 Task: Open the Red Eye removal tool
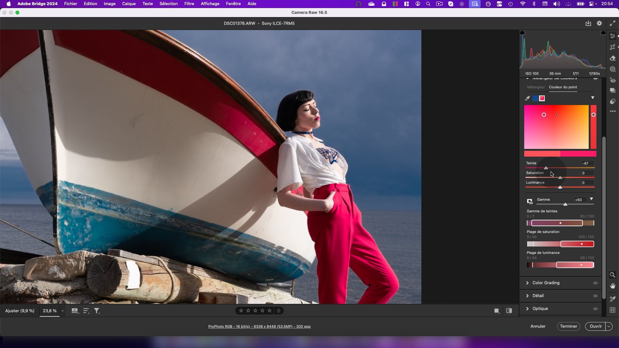click(613, 80)
